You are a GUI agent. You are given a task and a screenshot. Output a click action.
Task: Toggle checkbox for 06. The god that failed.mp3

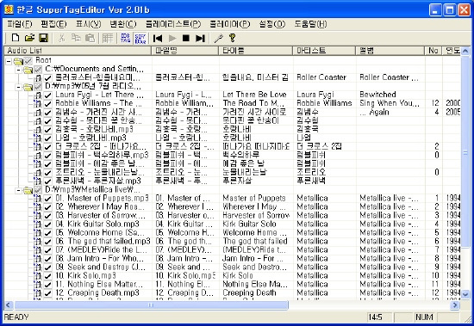pyautogui.click(x=47, y=242)
